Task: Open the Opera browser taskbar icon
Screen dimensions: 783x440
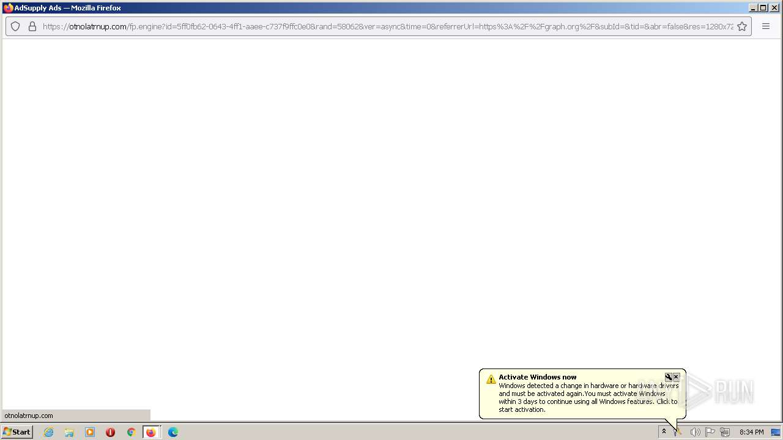Action: point(110,432)
